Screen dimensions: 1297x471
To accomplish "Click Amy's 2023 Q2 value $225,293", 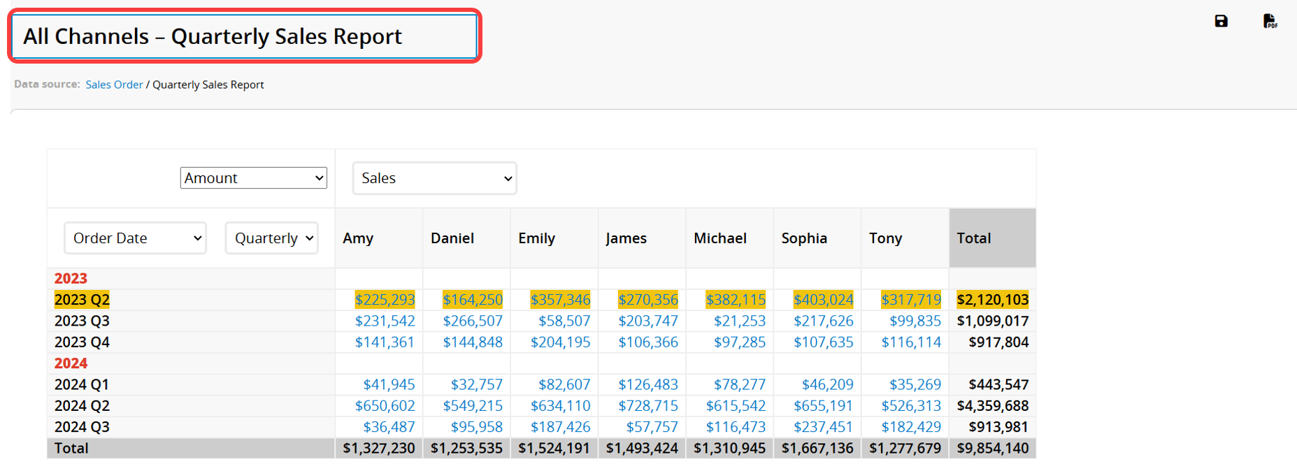I will [385, 300].
